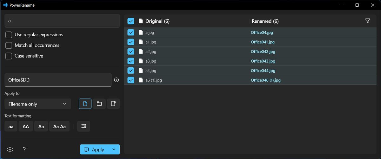Click the Replace field with 'Office$DD'
381x159 pixels.
58,80
